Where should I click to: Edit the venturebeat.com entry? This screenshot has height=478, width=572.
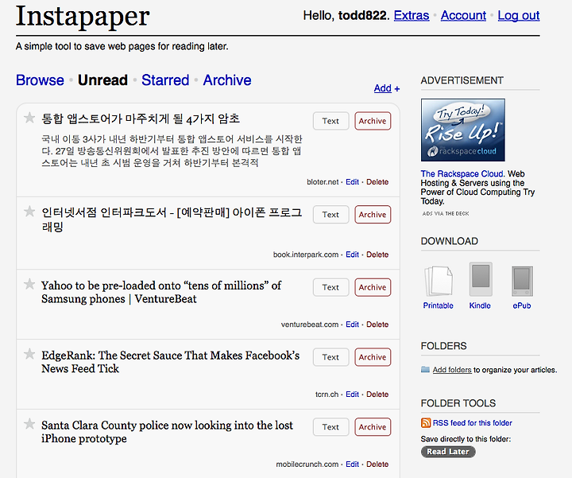click(352, 324)
